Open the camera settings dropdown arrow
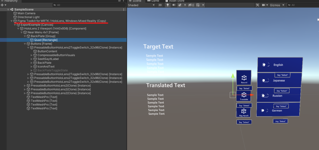Screen dimensions: 319x150 (x=267, y=5)
